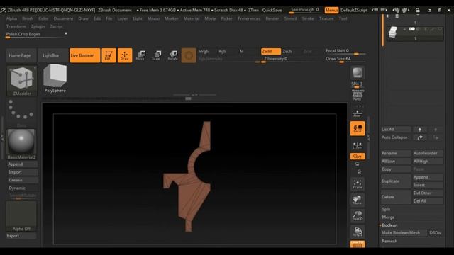Toggle Perspective (Persp) view icon
Viewport: 454px width, 255px height.
click(358, 95)
